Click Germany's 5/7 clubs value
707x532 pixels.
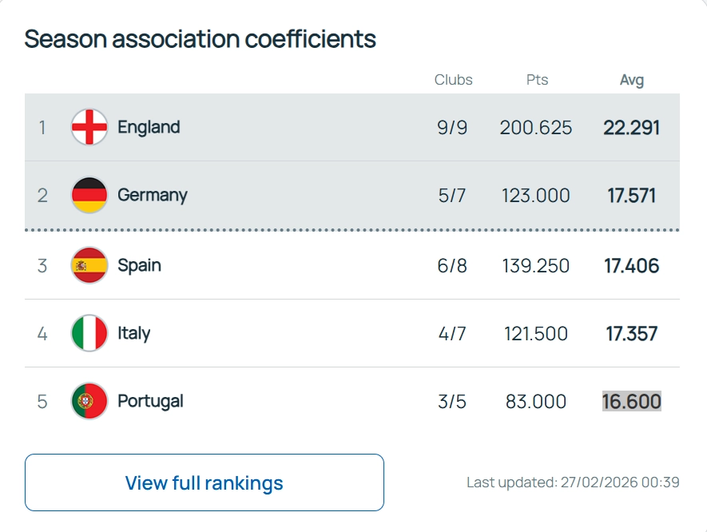pyautogui.click(x=451, y=195)
